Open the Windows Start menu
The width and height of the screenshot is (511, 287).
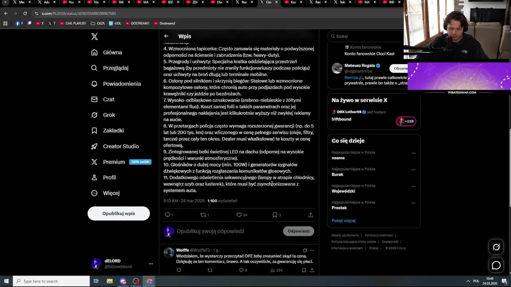pyautogui.click(x=6, y=281)
